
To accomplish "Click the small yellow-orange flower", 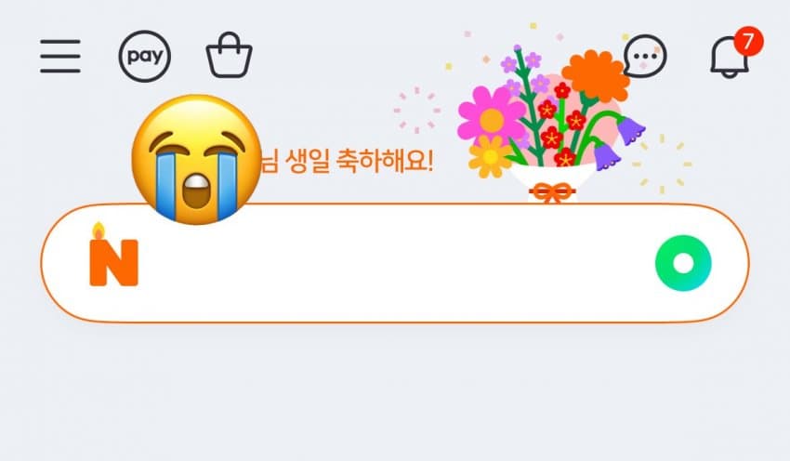I will (x=490, y=156).
